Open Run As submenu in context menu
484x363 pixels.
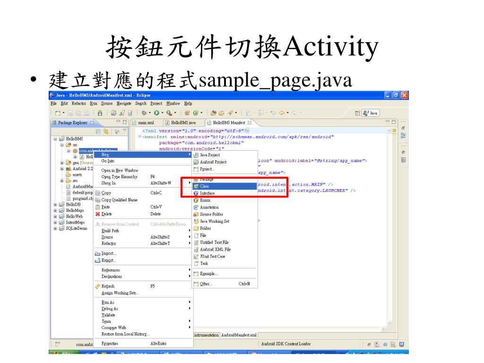point(143,302)
